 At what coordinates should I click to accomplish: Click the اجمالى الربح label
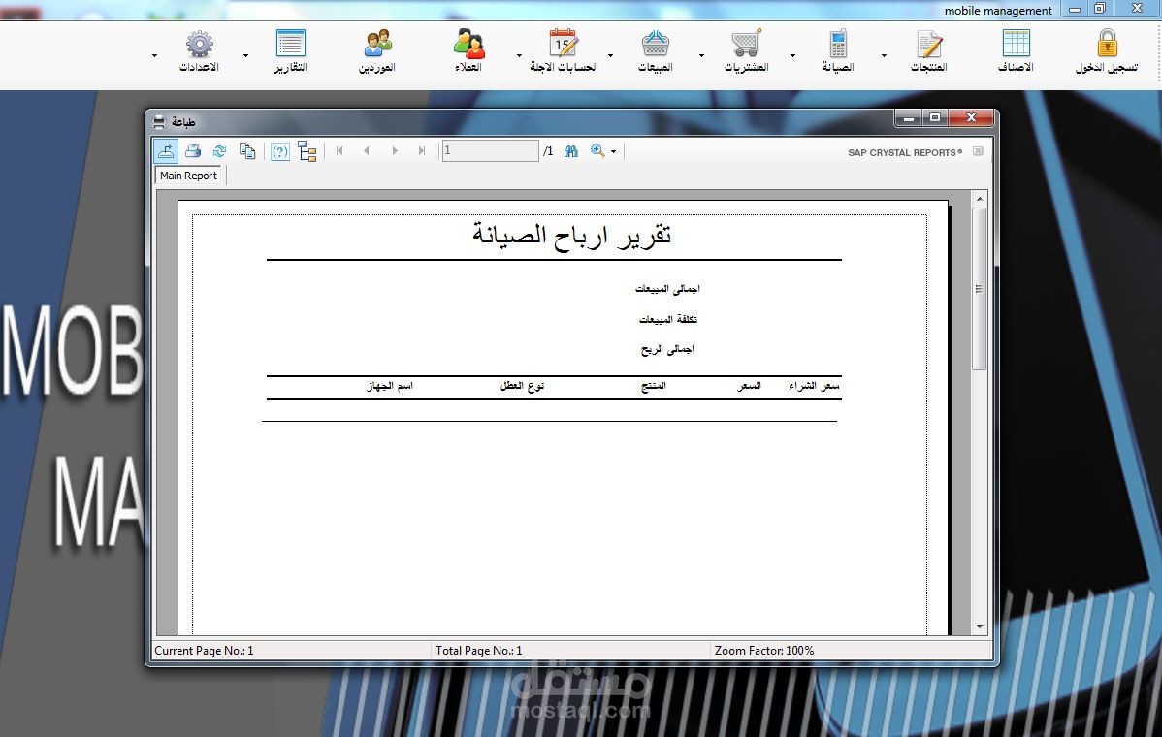[x=667, y=349]
